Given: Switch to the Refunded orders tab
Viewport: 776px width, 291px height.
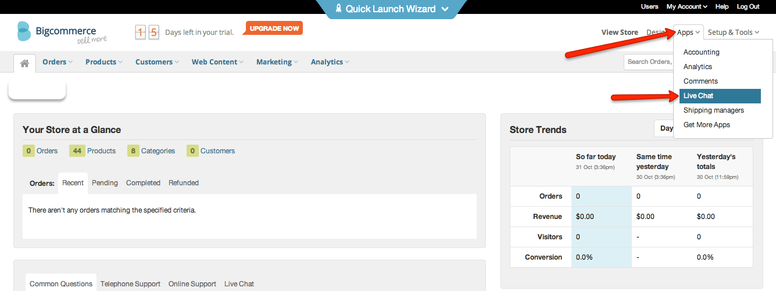Looking at the screenshot, I should [184, 183].
